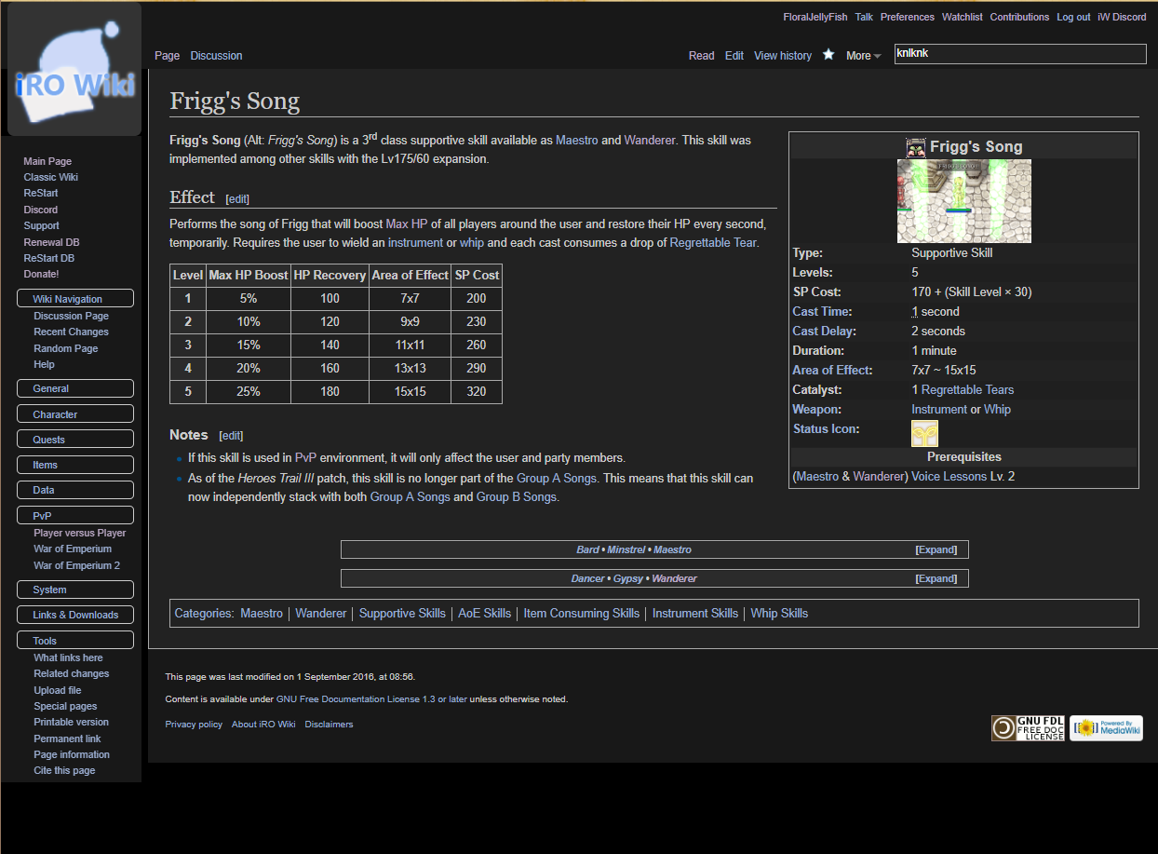Open the Disclaimers footer link
This screenshot has width=1158, height=854.
[329, 724]
